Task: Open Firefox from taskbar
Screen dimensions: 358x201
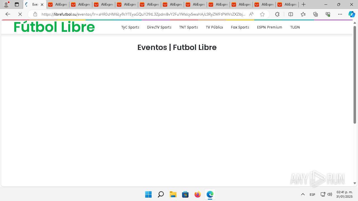Action: tap(197, 194)
